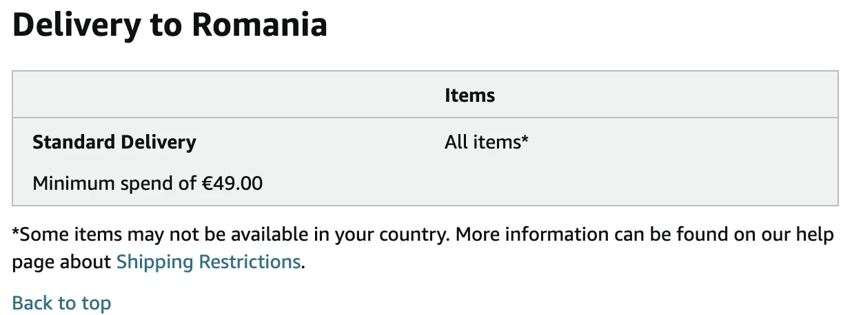Click the asterisk beginning the footnote
Screen dimensions: 852x315
(16, 232)
